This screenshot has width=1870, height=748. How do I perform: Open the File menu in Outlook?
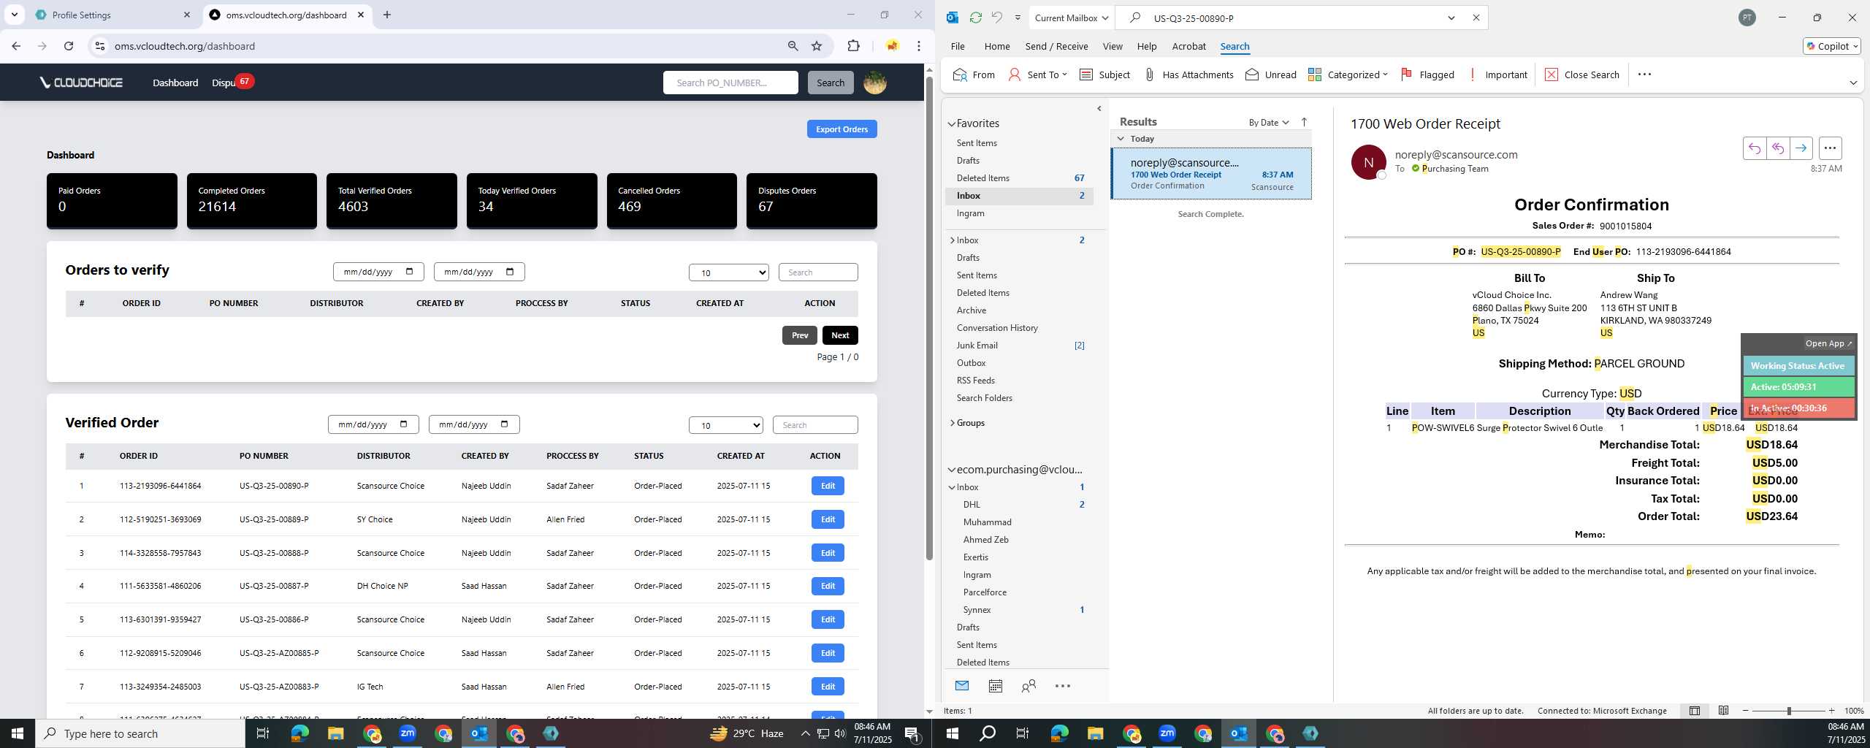(x=958, y=46)
